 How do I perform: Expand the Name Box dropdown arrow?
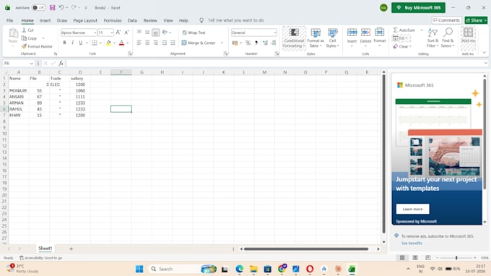31,64
